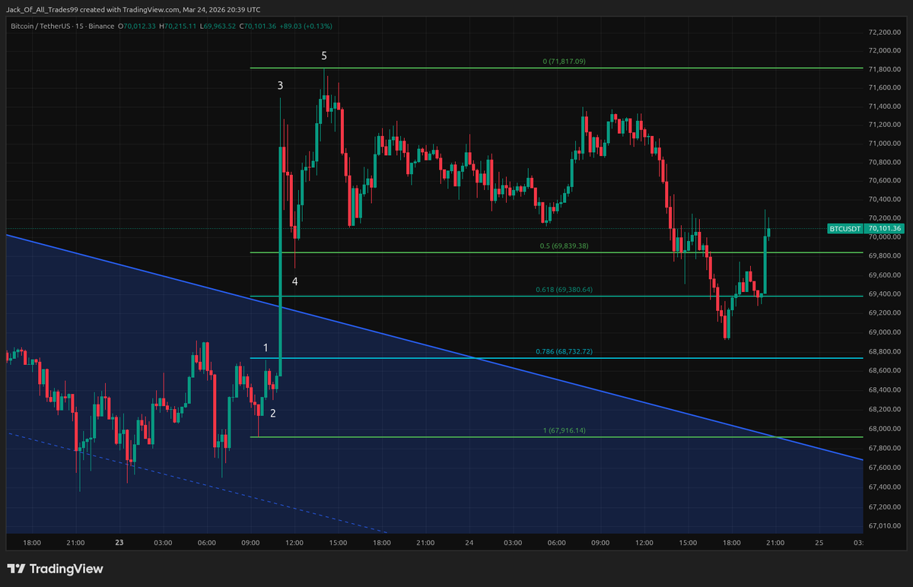913x587 pixels.
Task: Click the green 70,101.36 current price tag
Action: [883, 228]
